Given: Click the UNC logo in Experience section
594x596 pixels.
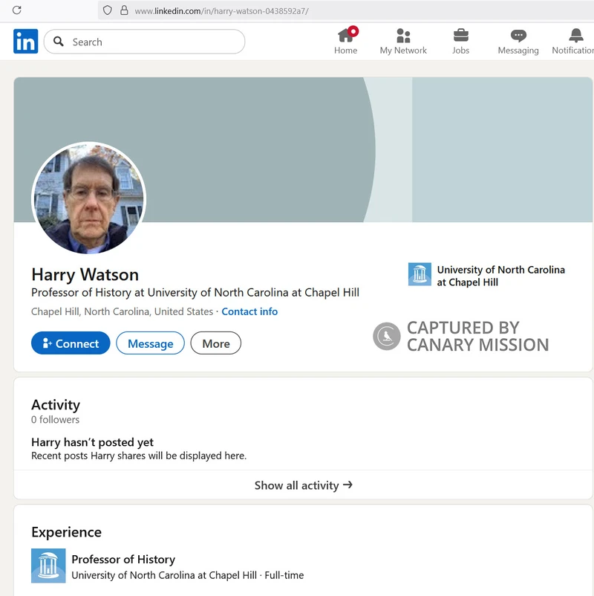Looking at the screenshot, I should pyautogui.click(x=48, y=566).
